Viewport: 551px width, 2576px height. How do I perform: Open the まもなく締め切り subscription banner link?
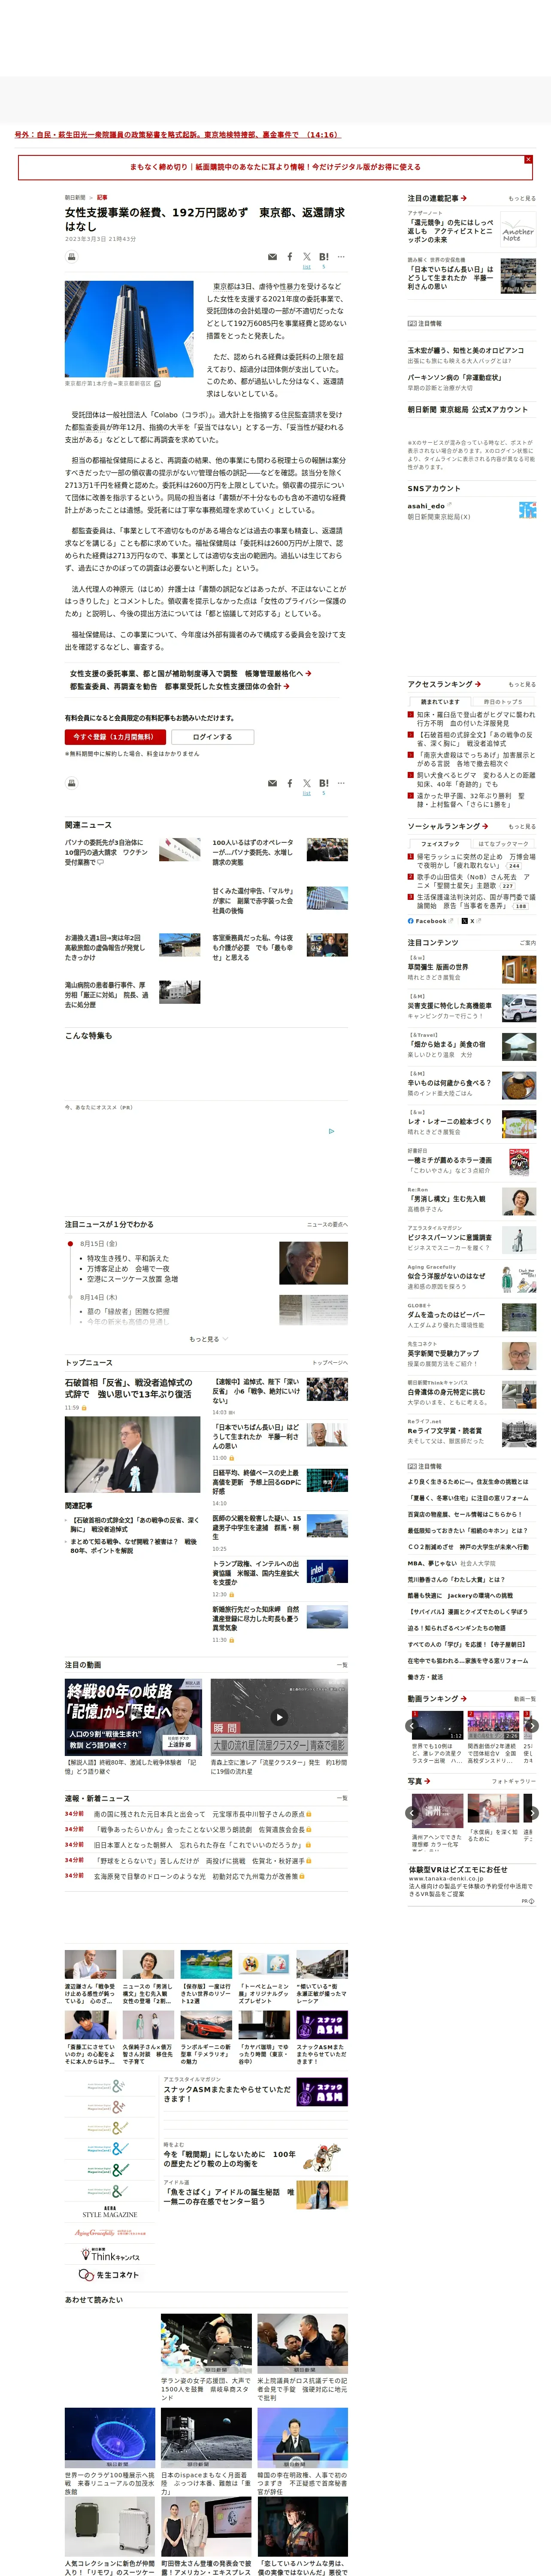275,167
